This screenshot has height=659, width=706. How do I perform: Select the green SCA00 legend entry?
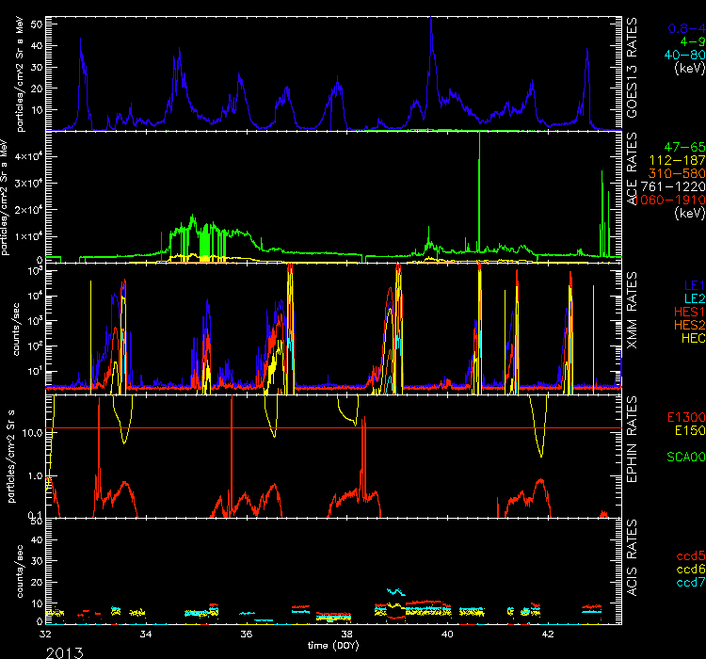[684, 457]
